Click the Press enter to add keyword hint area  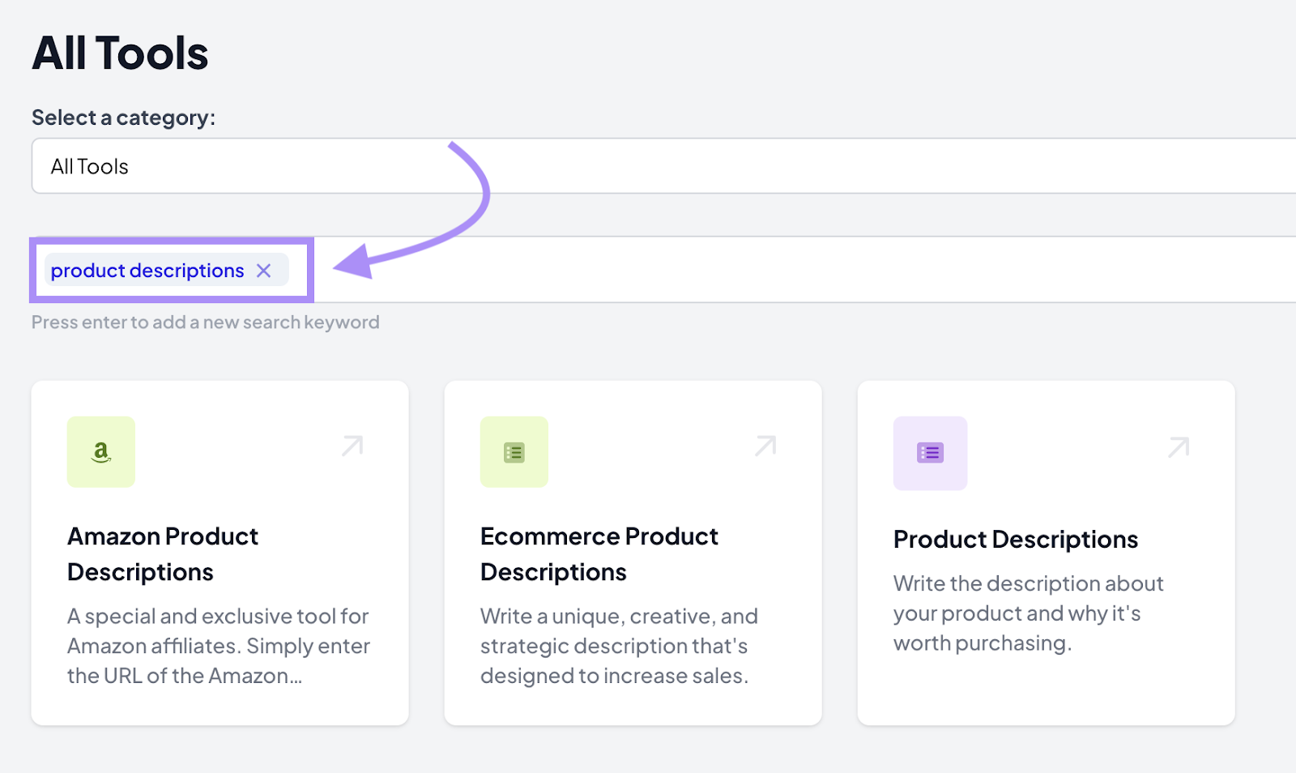[205, 322]
